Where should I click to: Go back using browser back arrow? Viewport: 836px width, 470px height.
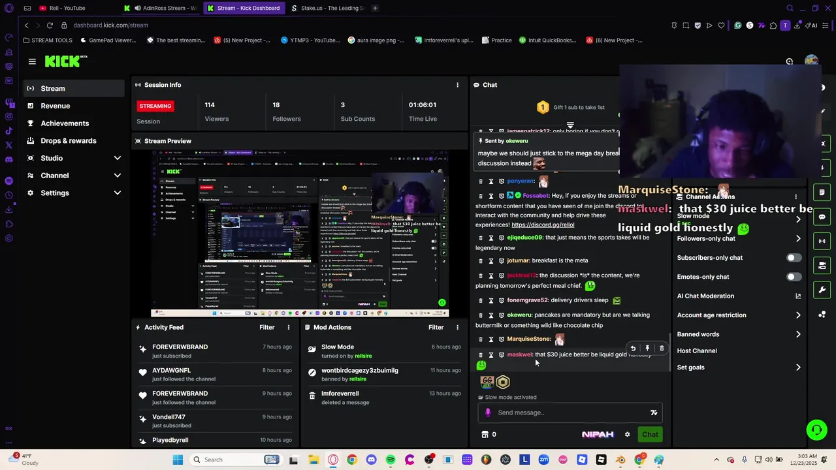pyautogui.click(x=26, y=25)
